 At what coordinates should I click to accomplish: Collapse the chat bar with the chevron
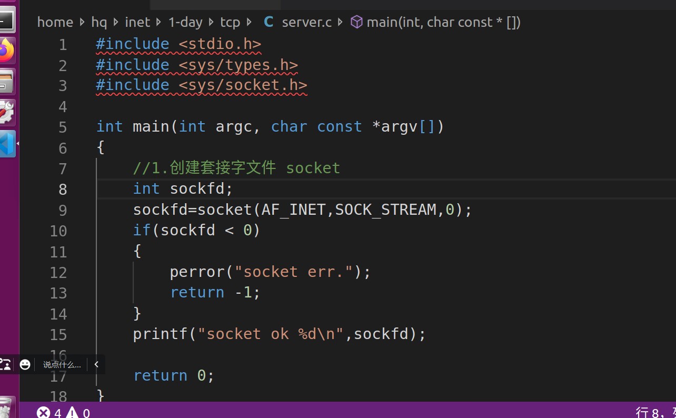pos(96,364)
